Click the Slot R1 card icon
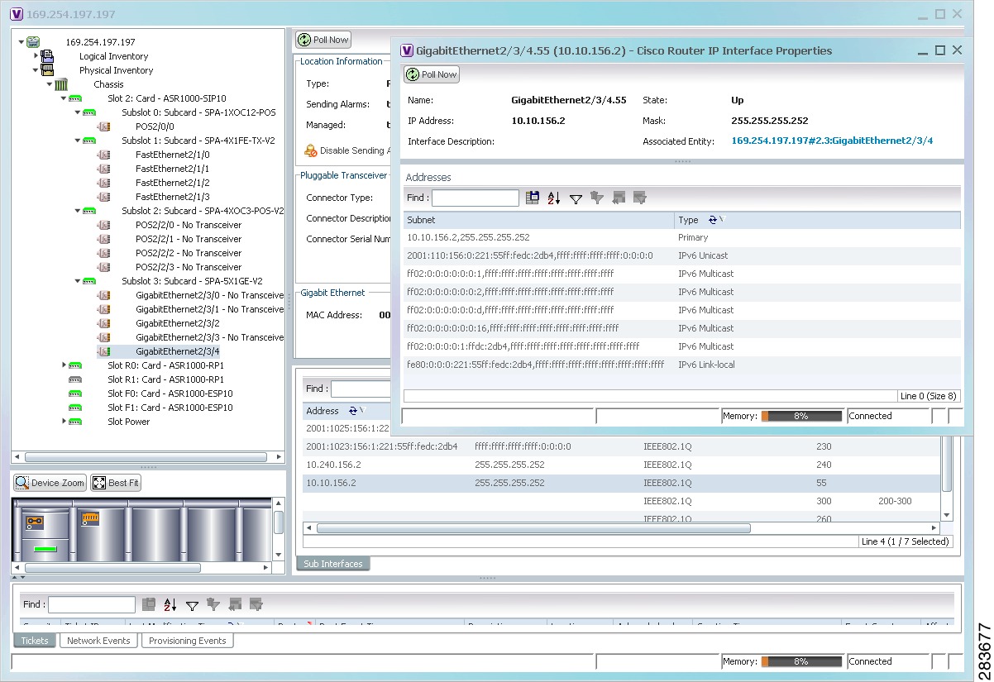 coord(75,379)
